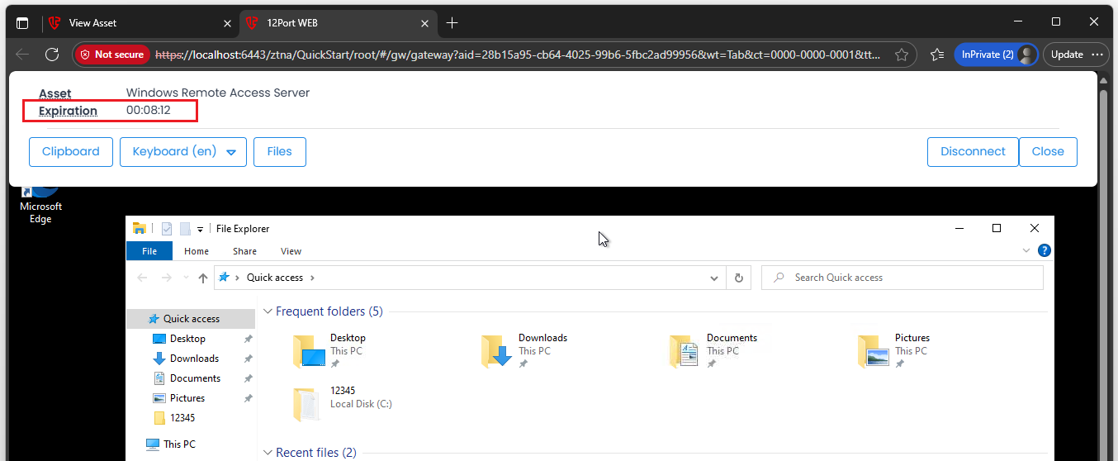
Task: Open the browser tab actions icon
Action: (x=22, y=23)
